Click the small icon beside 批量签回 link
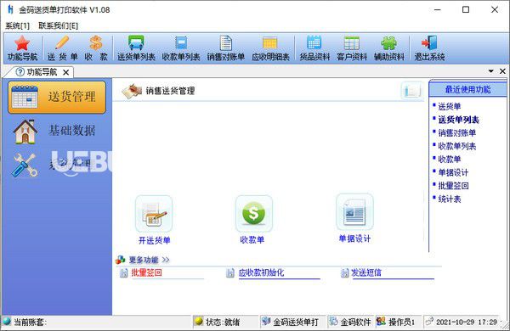Image resolution: width=510 pixels, height=331 pixels. pos(123,272)
